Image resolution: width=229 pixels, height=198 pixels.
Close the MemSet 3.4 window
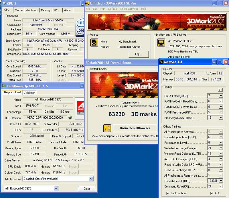pyautogui.click(x=226, y=62)
